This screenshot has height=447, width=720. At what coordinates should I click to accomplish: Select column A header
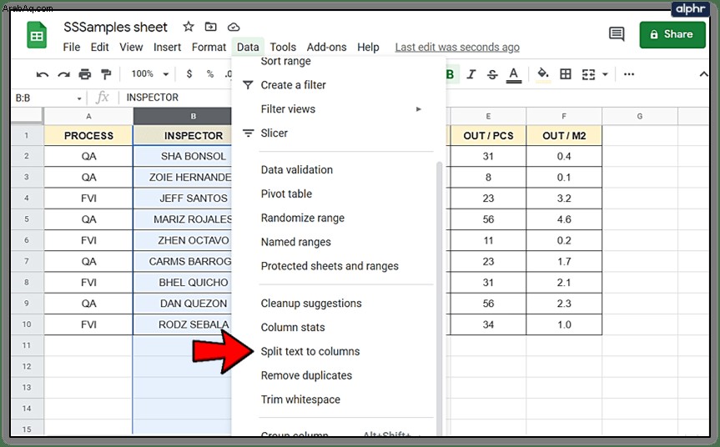(x=88, y=117)
